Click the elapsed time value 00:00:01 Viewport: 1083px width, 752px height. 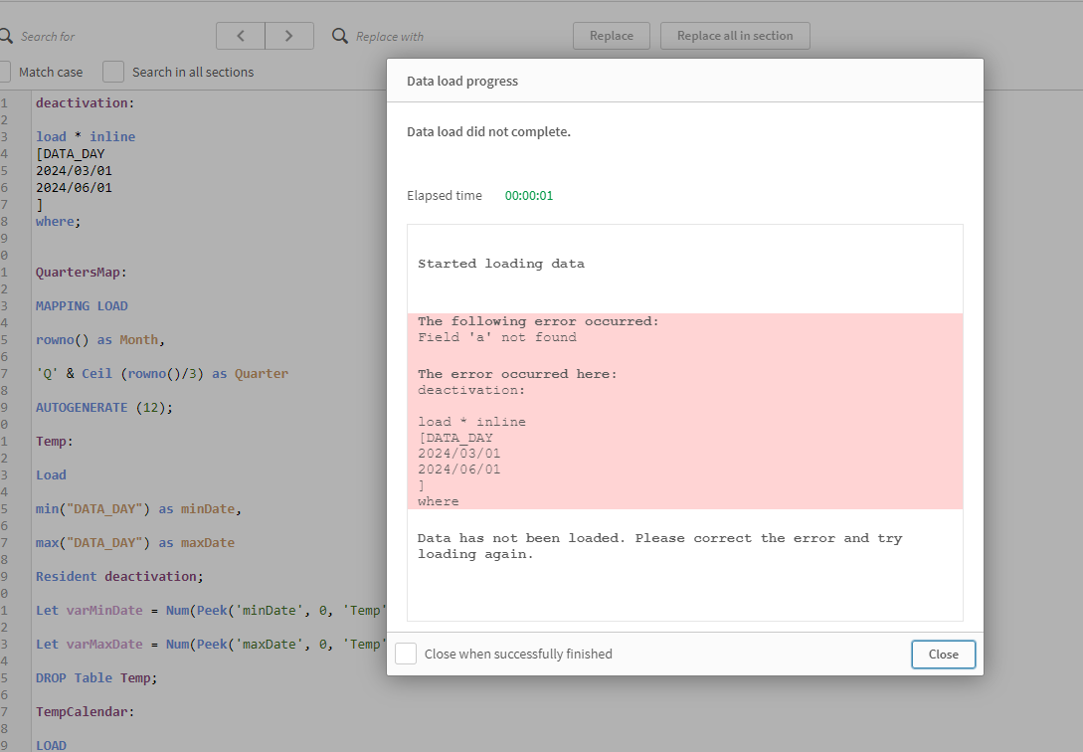click(528, 195)
